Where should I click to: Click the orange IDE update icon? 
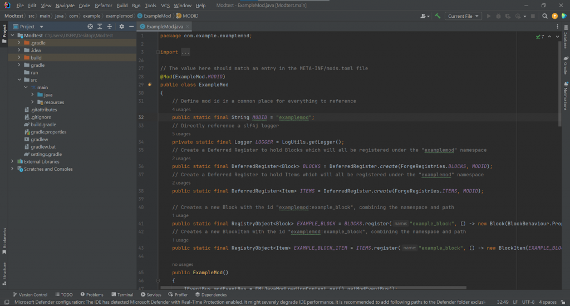tap(554, 16)
